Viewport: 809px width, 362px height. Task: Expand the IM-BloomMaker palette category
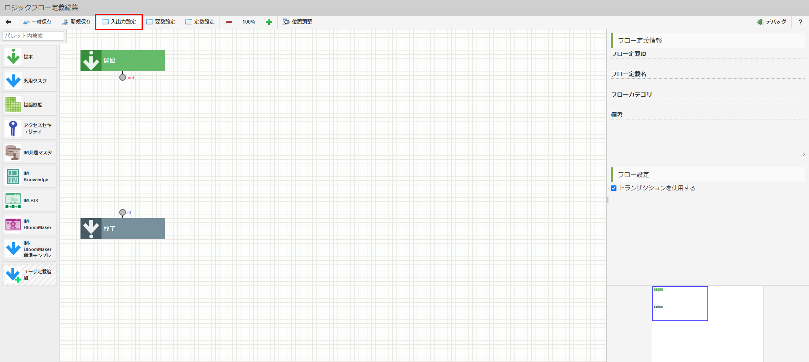point(29,225)
